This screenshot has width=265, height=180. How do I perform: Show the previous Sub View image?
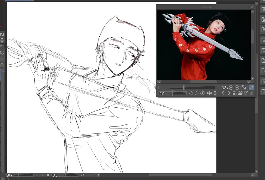tap(223, 93)
